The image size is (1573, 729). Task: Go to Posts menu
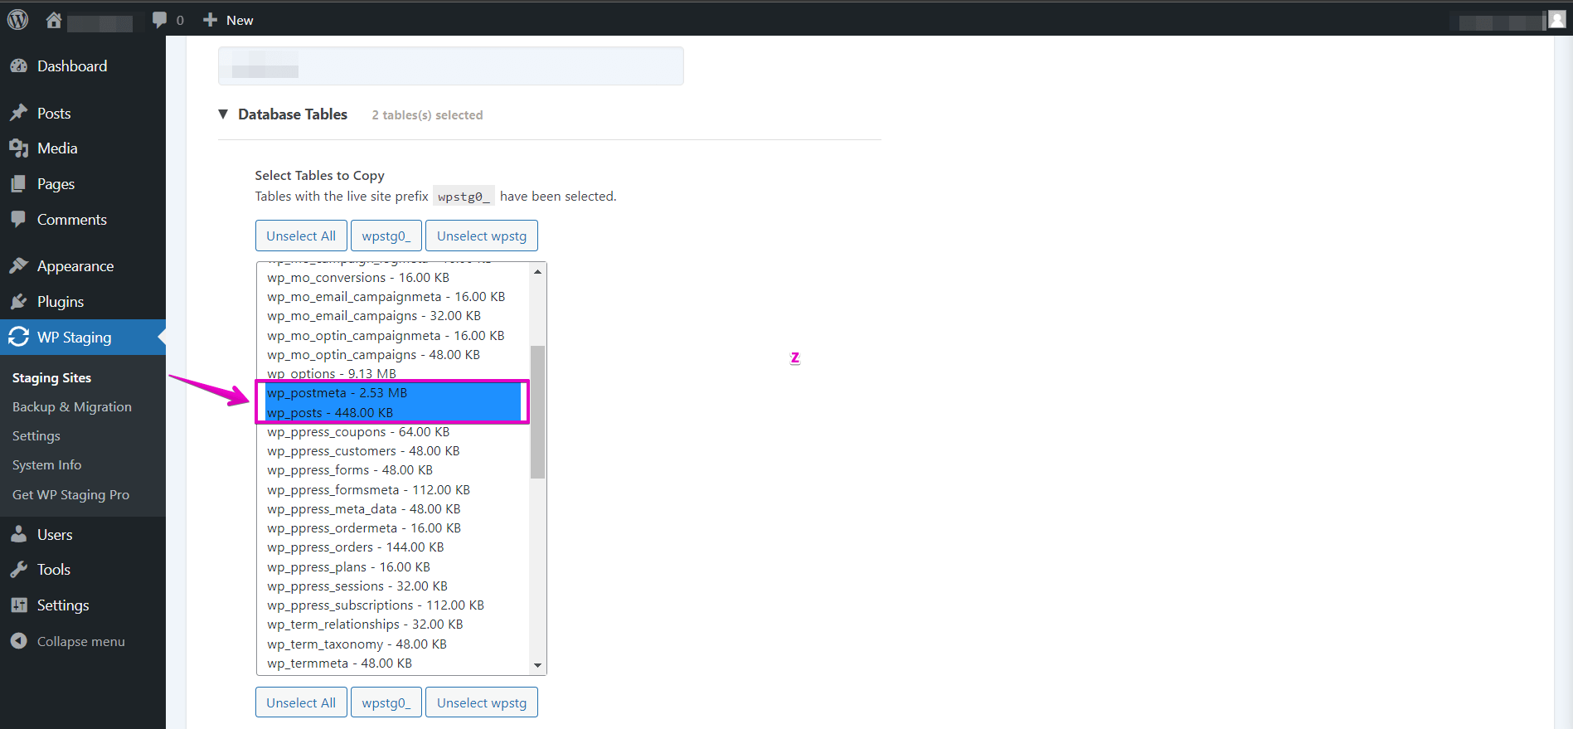point(54,114)
